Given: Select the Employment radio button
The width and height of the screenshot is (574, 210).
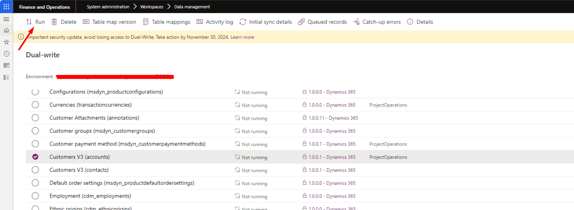Looking at the screenshot, I should [x=35, y=196].
